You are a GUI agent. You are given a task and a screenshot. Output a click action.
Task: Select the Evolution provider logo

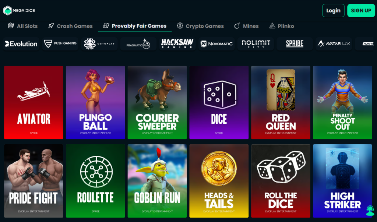(21, 44)
